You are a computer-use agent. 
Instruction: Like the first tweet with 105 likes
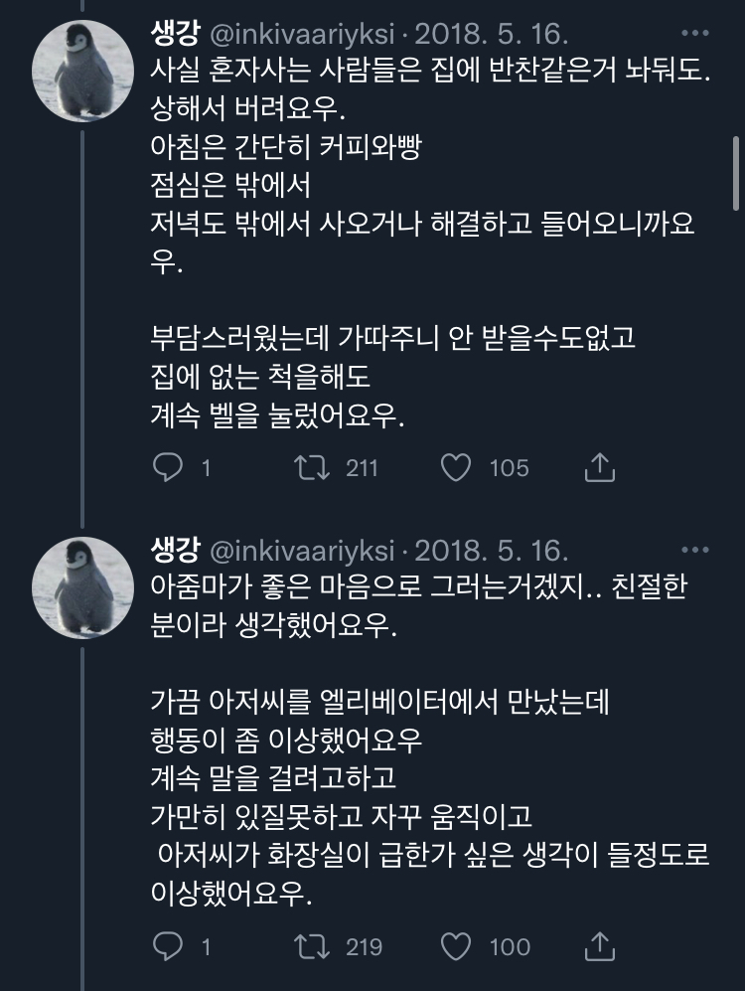pos(455,467)
